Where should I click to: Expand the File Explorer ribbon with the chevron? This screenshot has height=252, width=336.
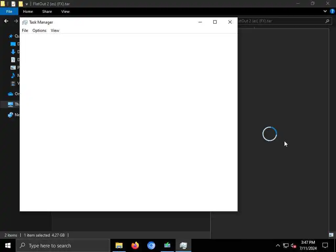(x=325, y=11)
